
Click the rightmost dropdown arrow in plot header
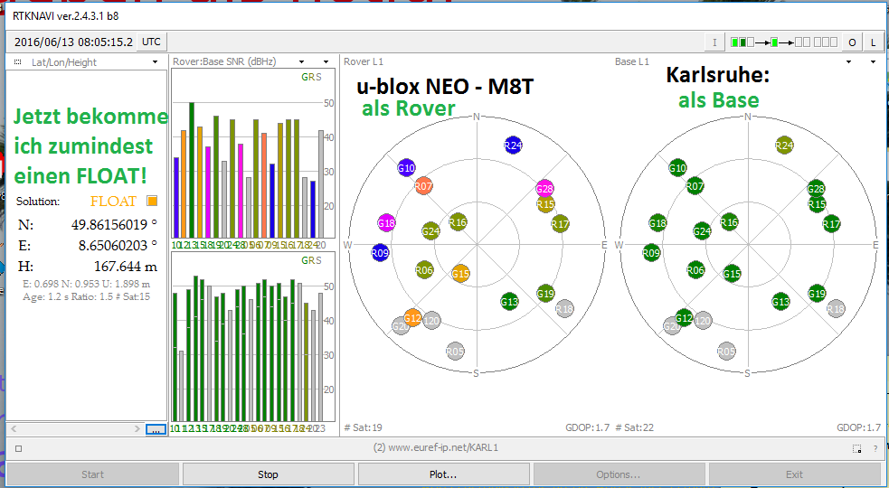(873, 62)
